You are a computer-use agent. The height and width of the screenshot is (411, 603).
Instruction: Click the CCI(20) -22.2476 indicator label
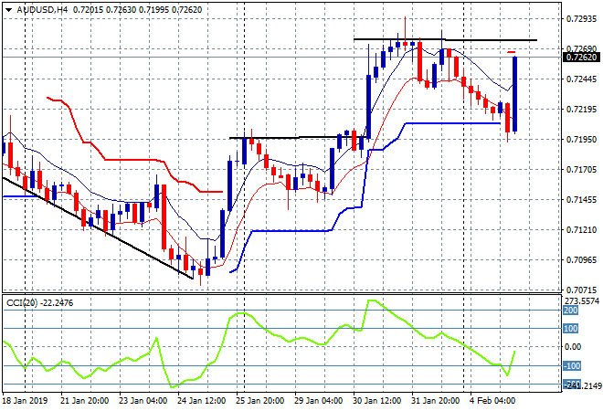point(39,303)
